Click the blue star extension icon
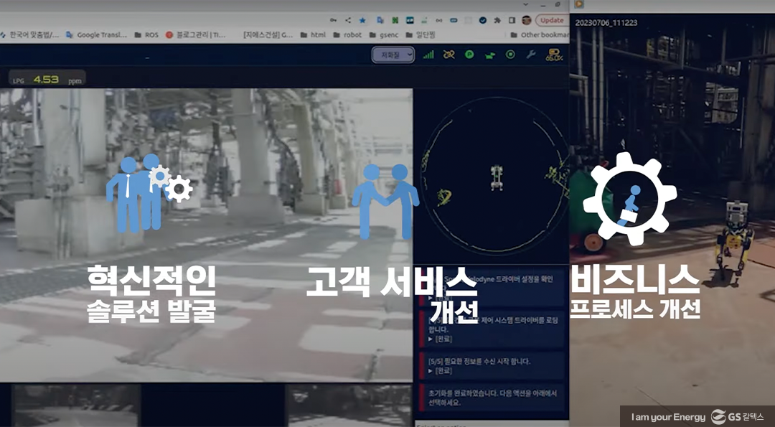 (x=362, y=20)
